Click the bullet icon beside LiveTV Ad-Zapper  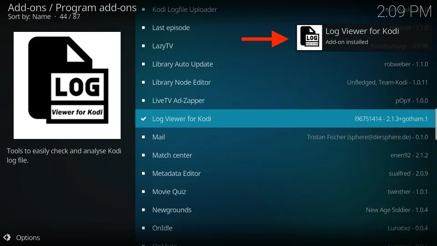coord(143,100)
